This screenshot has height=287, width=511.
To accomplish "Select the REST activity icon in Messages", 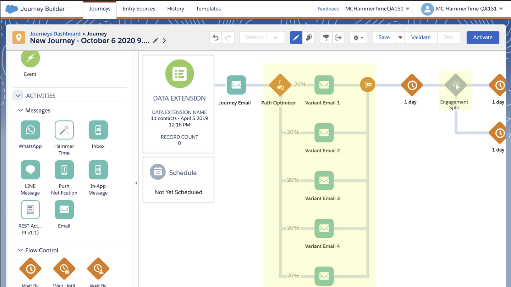I will (30, 210).
